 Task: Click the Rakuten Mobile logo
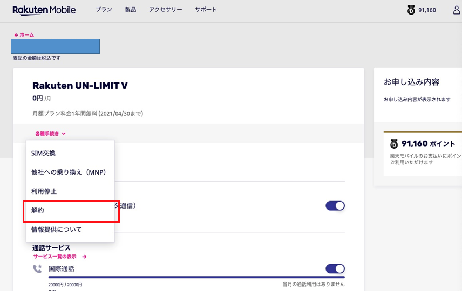click(x=44, y=10)
